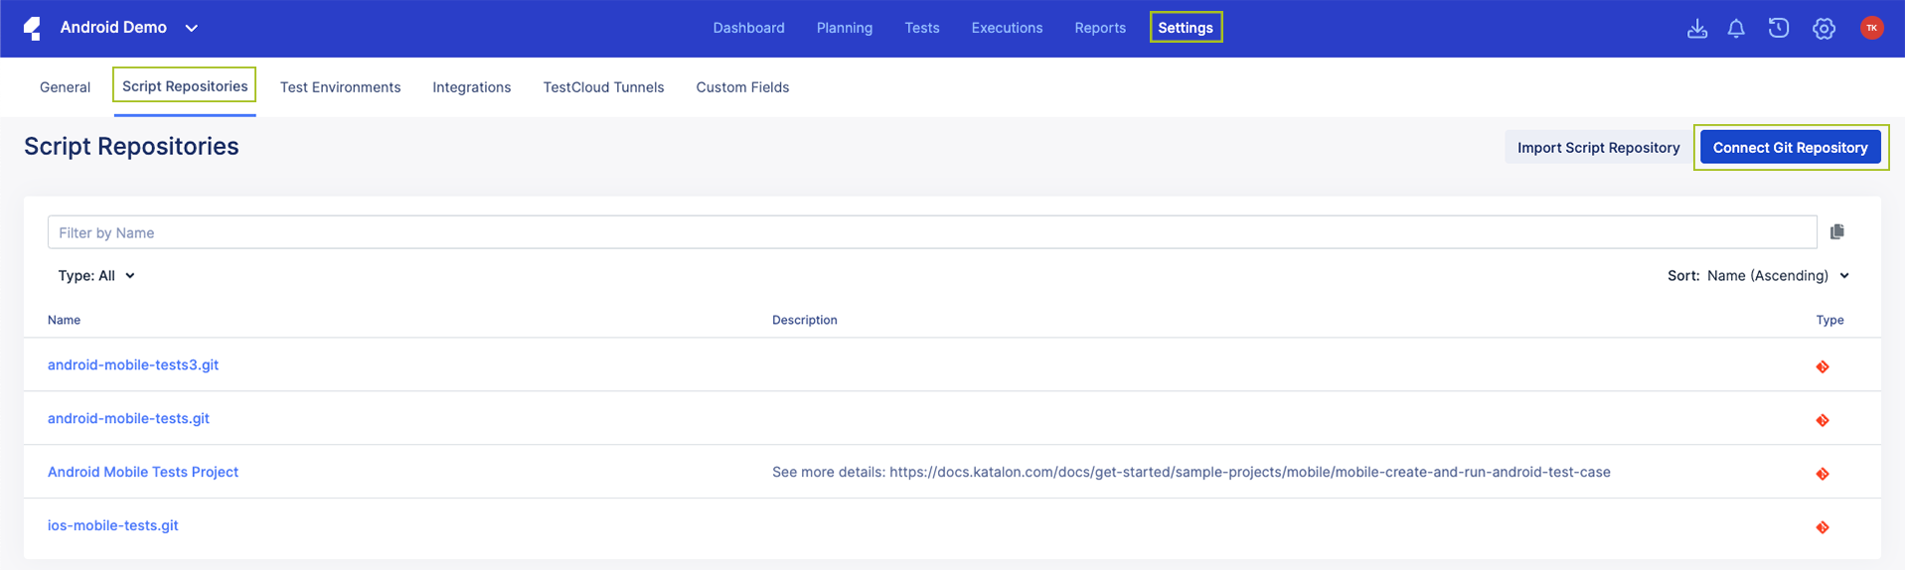Click the Katalon logo icon
1905x570 pixels.
[x=33, y=28]
